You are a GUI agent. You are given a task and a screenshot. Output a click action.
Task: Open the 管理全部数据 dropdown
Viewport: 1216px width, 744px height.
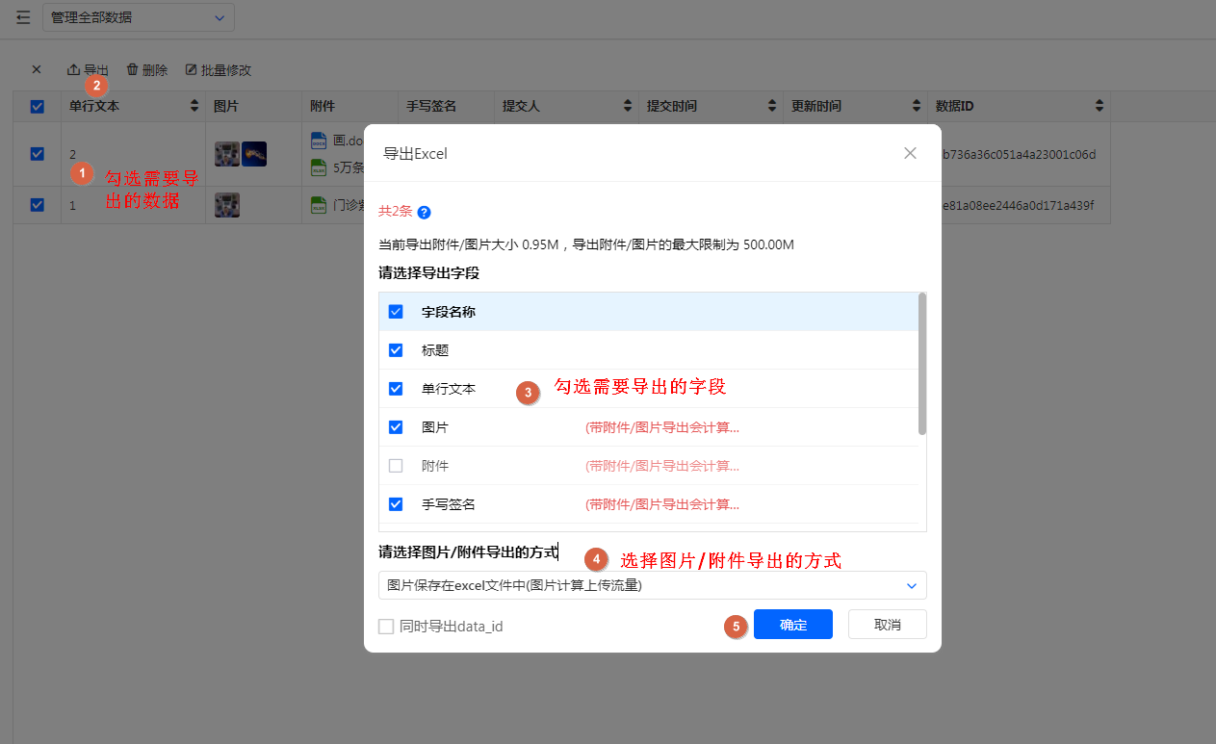[139, 17]
